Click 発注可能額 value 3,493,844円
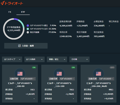The width and height of the screenshot is (120, 105). tap(83, 36)
